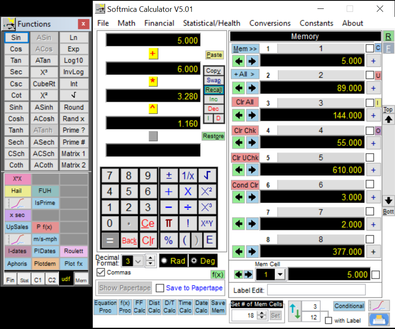Click the Paste button
This screenshot has width=395, height=329.
pyautogui.click(x=214, y=55)
